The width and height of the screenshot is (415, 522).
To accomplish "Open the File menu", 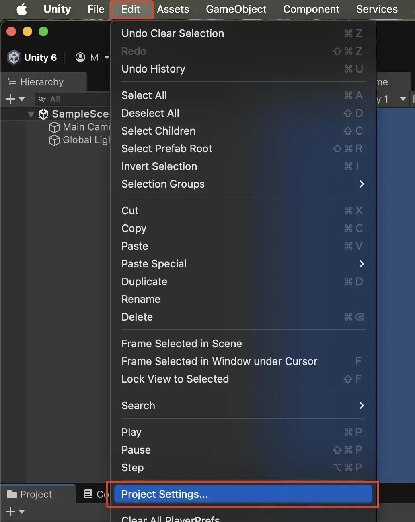I will coord(96,9).
